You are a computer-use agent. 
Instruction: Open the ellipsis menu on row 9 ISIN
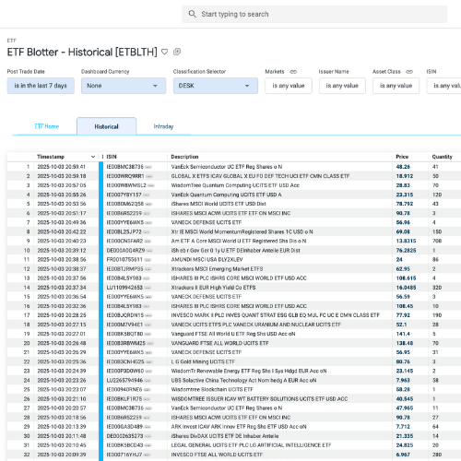148,241
